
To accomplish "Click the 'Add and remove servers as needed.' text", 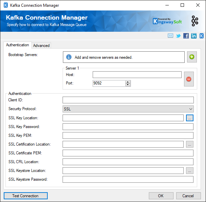I will pos(104,57).
